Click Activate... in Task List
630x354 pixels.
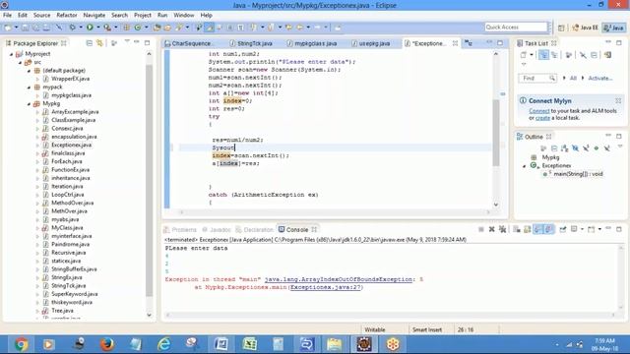click(599, 79)
